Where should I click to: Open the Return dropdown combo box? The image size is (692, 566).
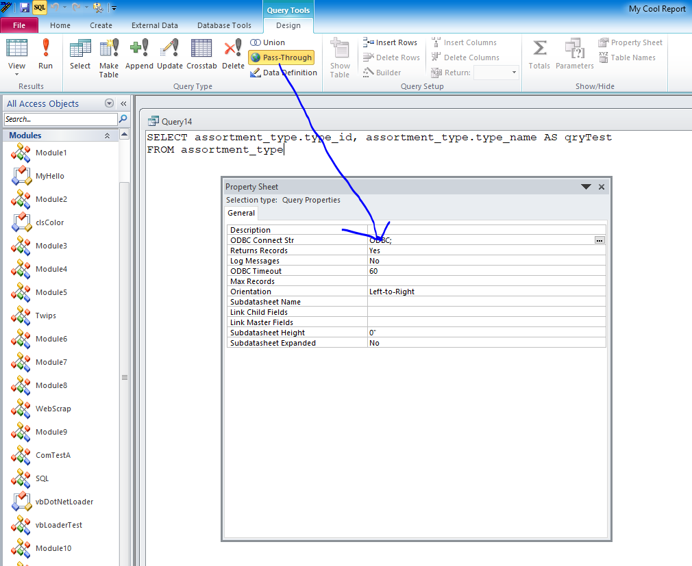495,73
